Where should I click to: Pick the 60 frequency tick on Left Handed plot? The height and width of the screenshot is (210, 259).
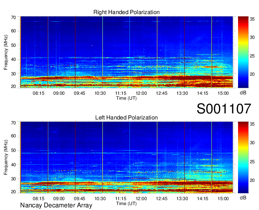coord(14,136)
